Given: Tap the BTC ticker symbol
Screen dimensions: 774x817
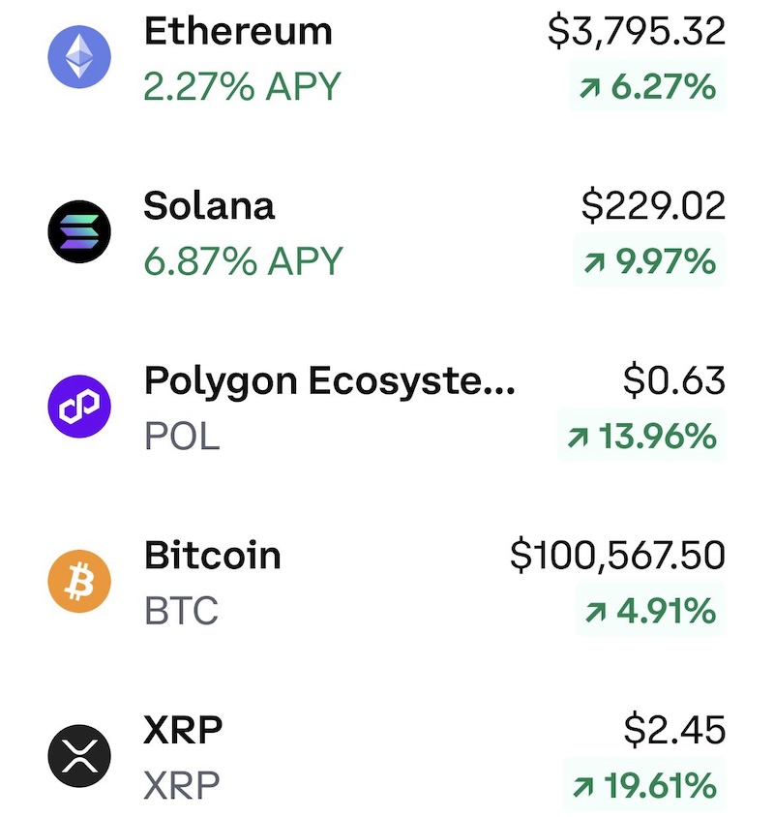Looking at the screenshot, I should (x=181, y=611).
